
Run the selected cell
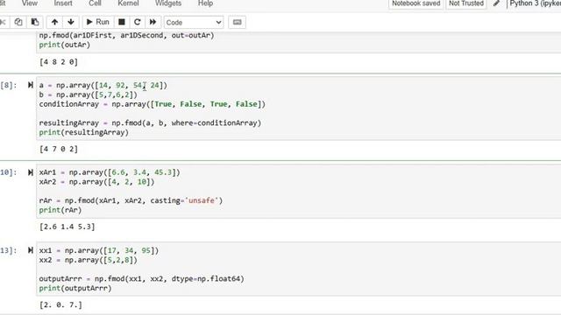[x=97, y=22]
